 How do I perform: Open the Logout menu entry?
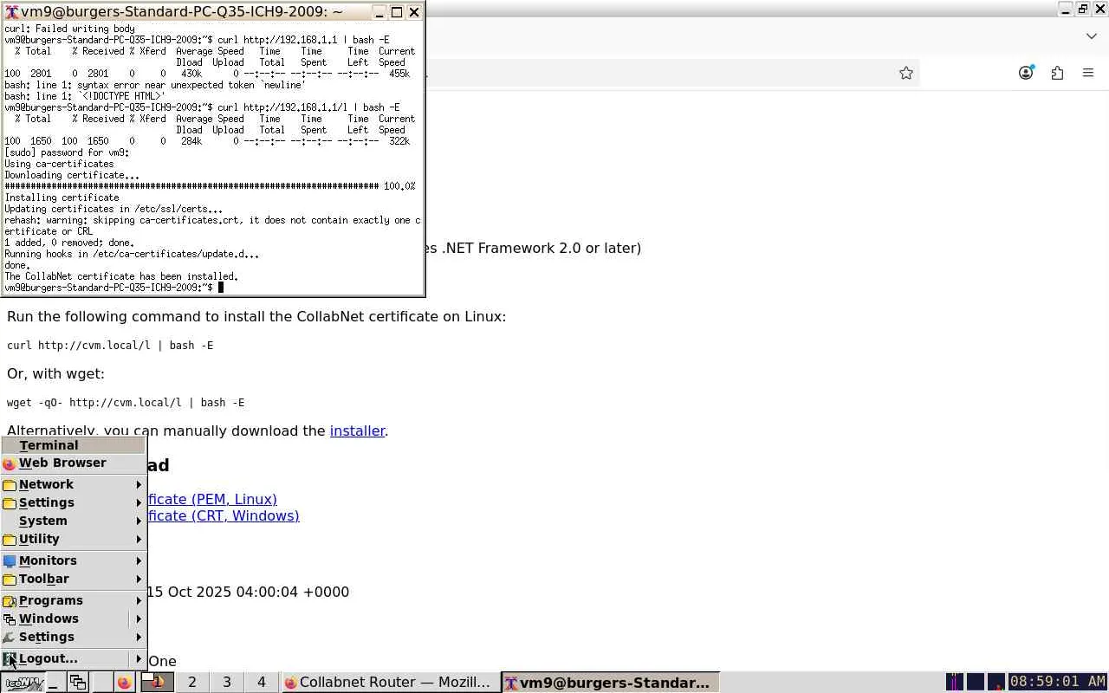click(x=74, y=658)
